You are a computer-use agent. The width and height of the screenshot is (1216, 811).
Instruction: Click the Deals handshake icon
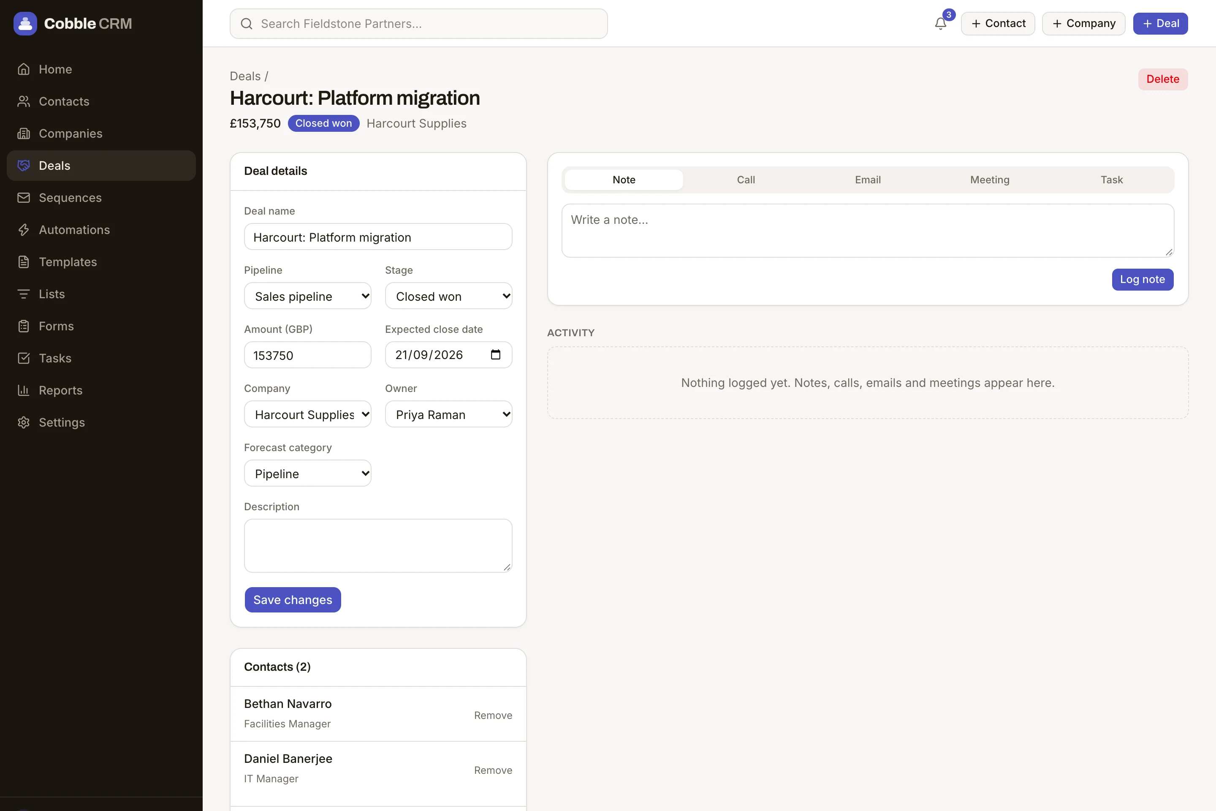tap(24, 165)
